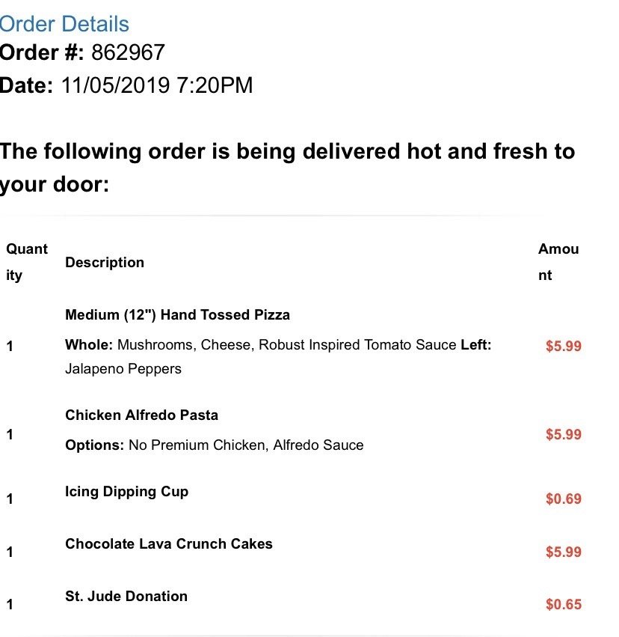Image resolution: width=619 pixels, height=637 pixels.
Task: Click the Order Details heading link
Action: click(65, 24)
